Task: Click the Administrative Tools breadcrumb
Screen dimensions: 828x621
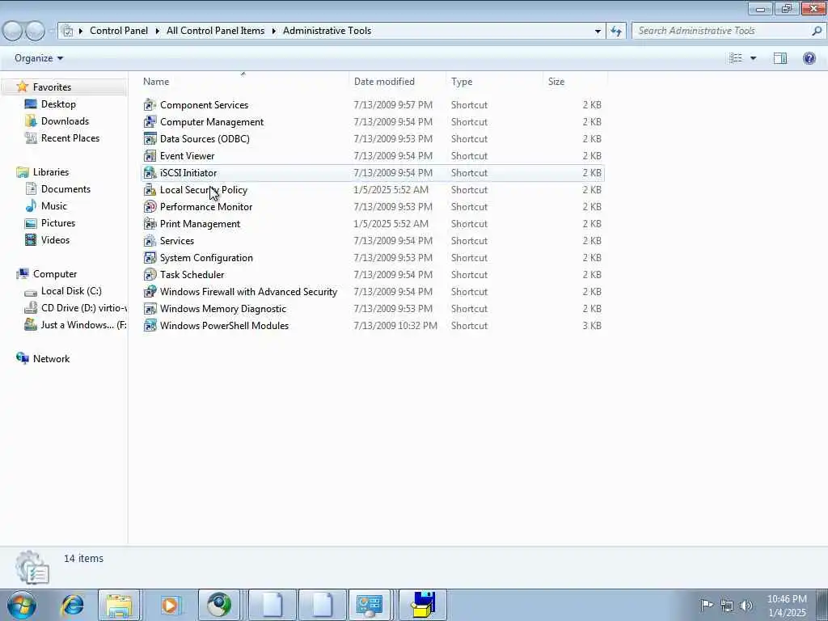Action: [x=327, y=31]
